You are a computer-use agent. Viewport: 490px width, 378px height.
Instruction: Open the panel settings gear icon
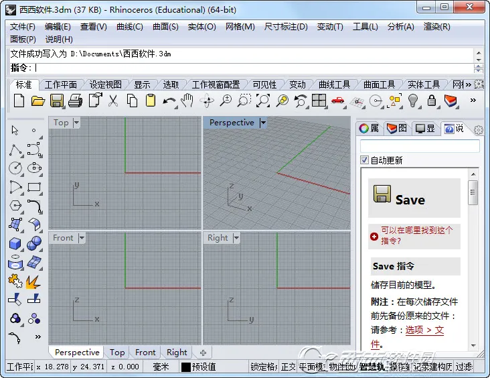(x=478, y=129)
